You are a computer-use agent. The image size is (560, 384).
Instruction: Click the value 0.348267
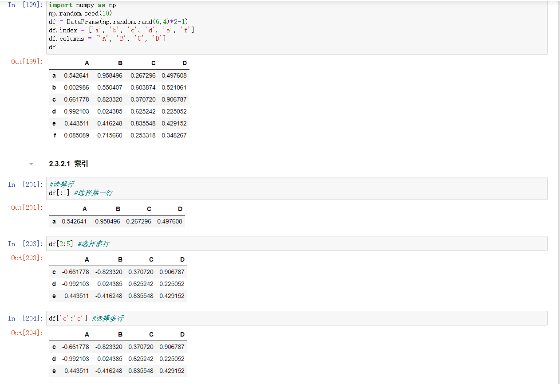pyautogui.click(x=174, y=135)
